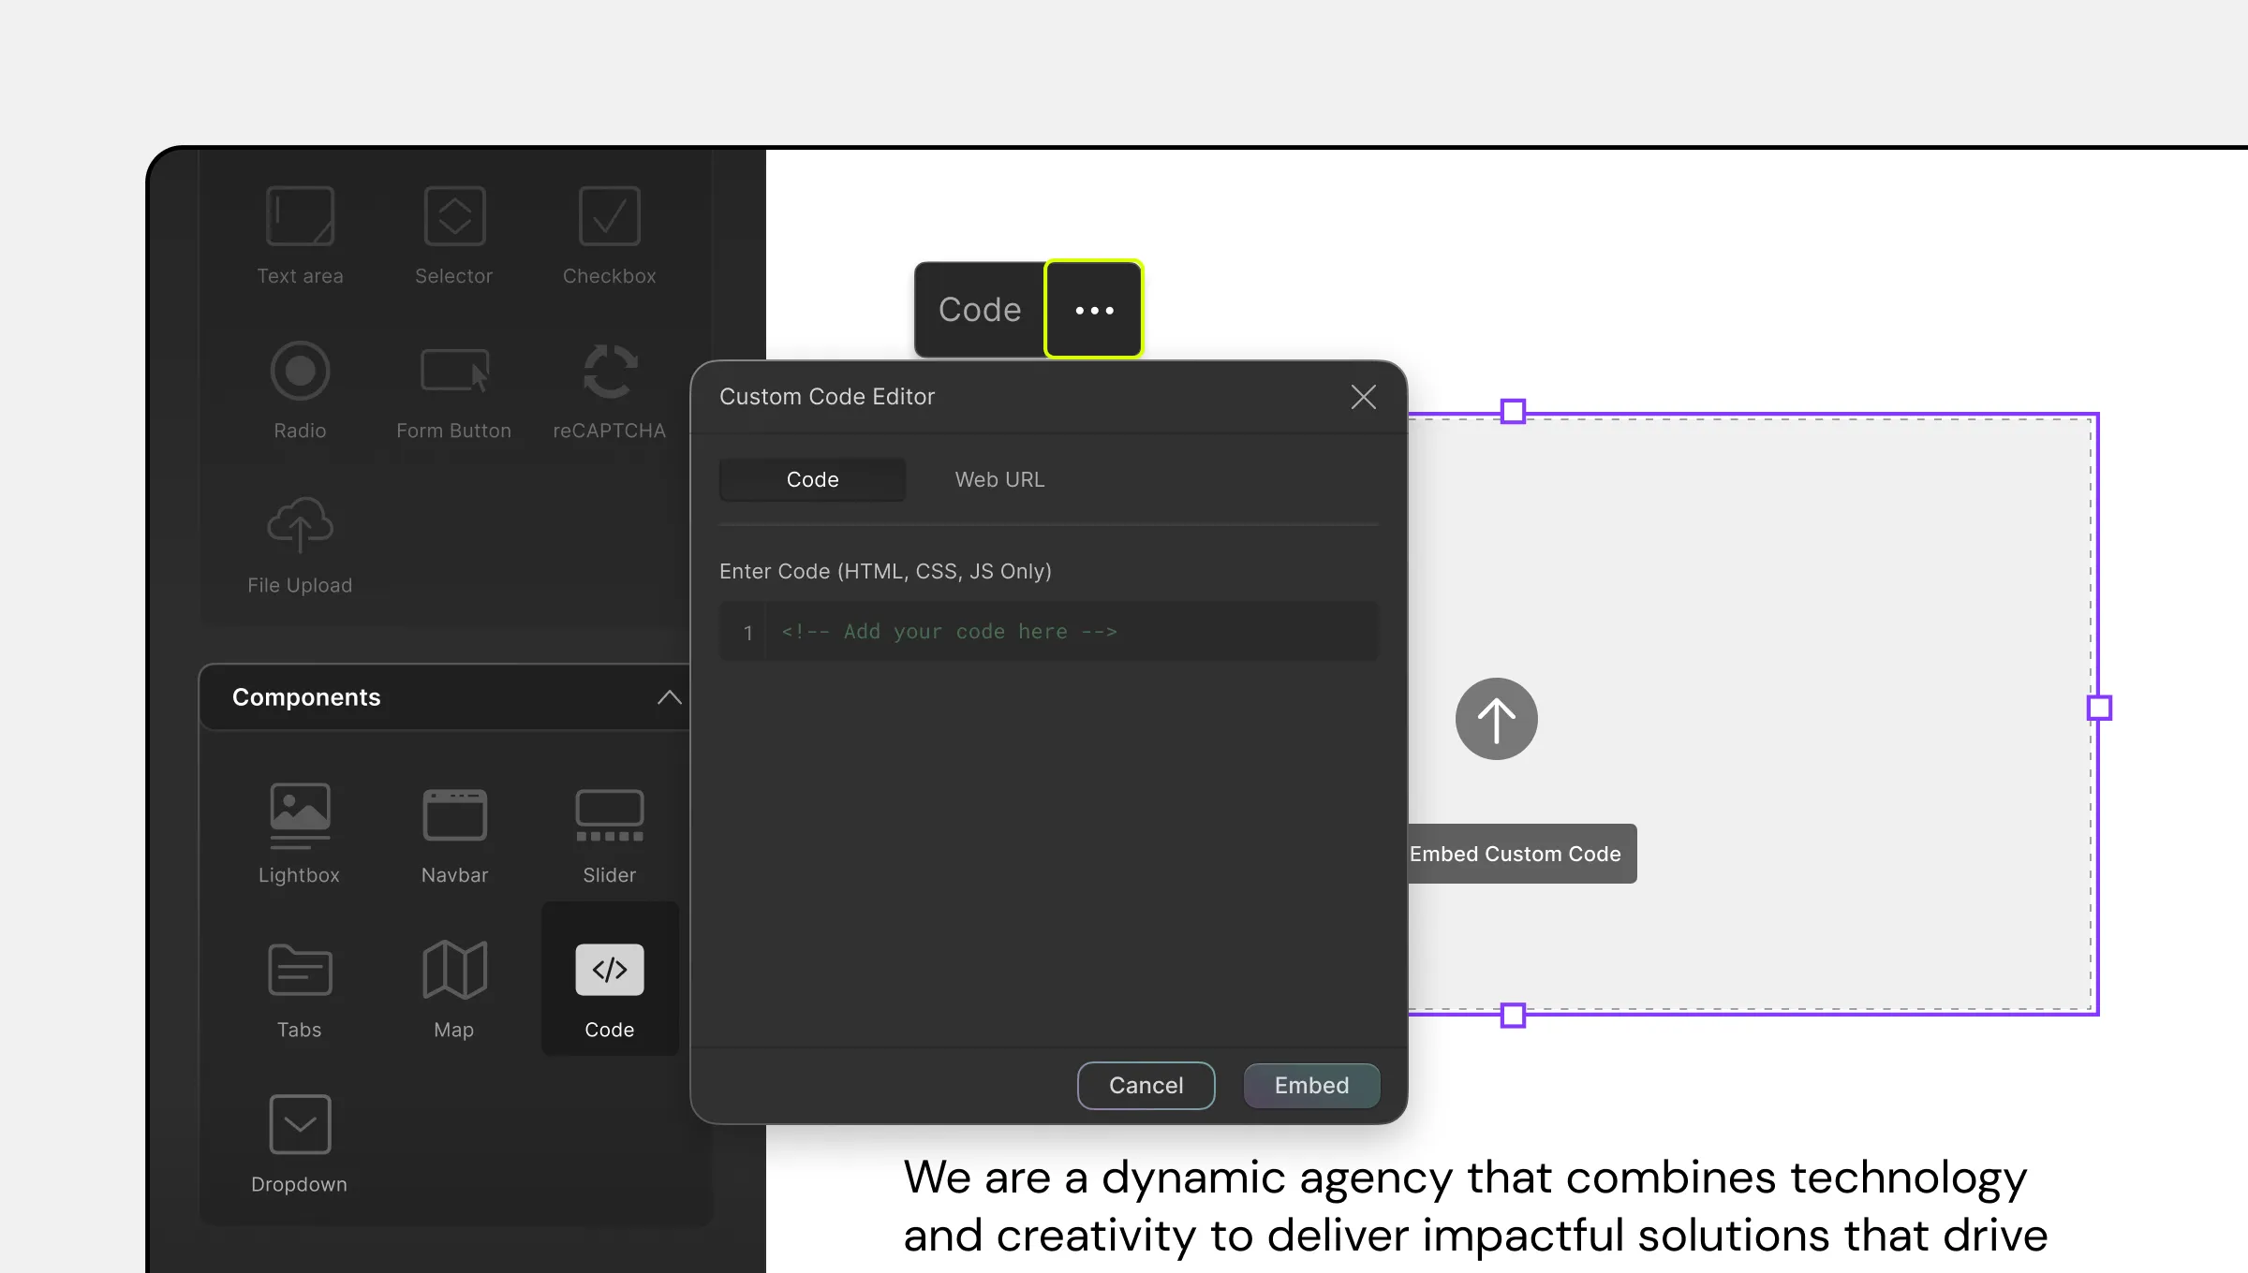Click the Enter Code (HTML, CSS, JS Only) label
Image resolution: width=2248 pixels, height=1273 pixels.
pyautogui.click(x=885, y=571)
